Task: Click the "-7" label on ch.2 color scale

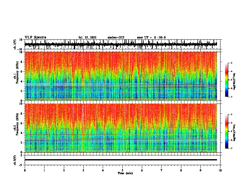Action: click(x=231, y=149)
